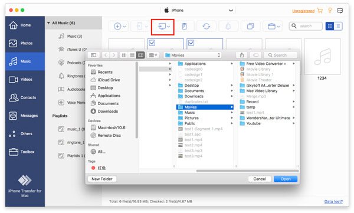Click the dialog Share icon

242,55
